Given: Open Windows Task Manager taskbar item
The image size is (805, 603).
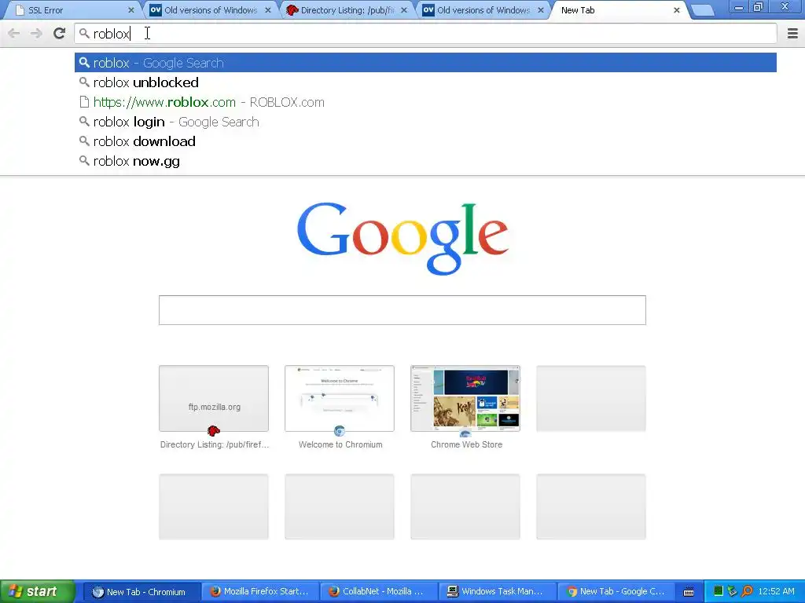Looking at the screenshot, I should [x=498, y=592].
